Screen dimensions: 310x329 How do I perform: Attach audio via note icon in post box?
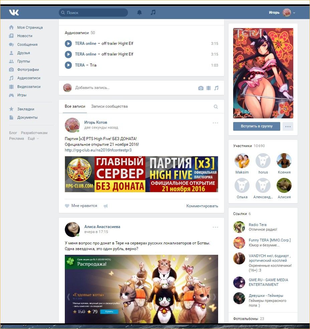point(216,88)
